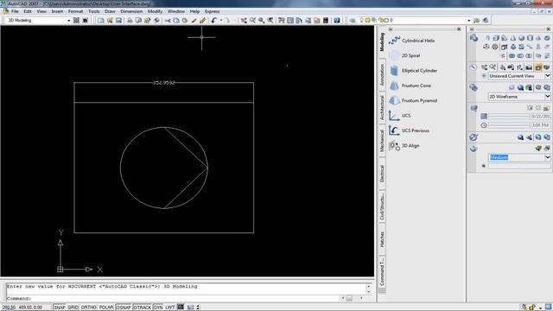Open the Layer Properties Manager icon
Image resolution: width=553 pixels, height=311 pixels.
click(x=353, y=21)
